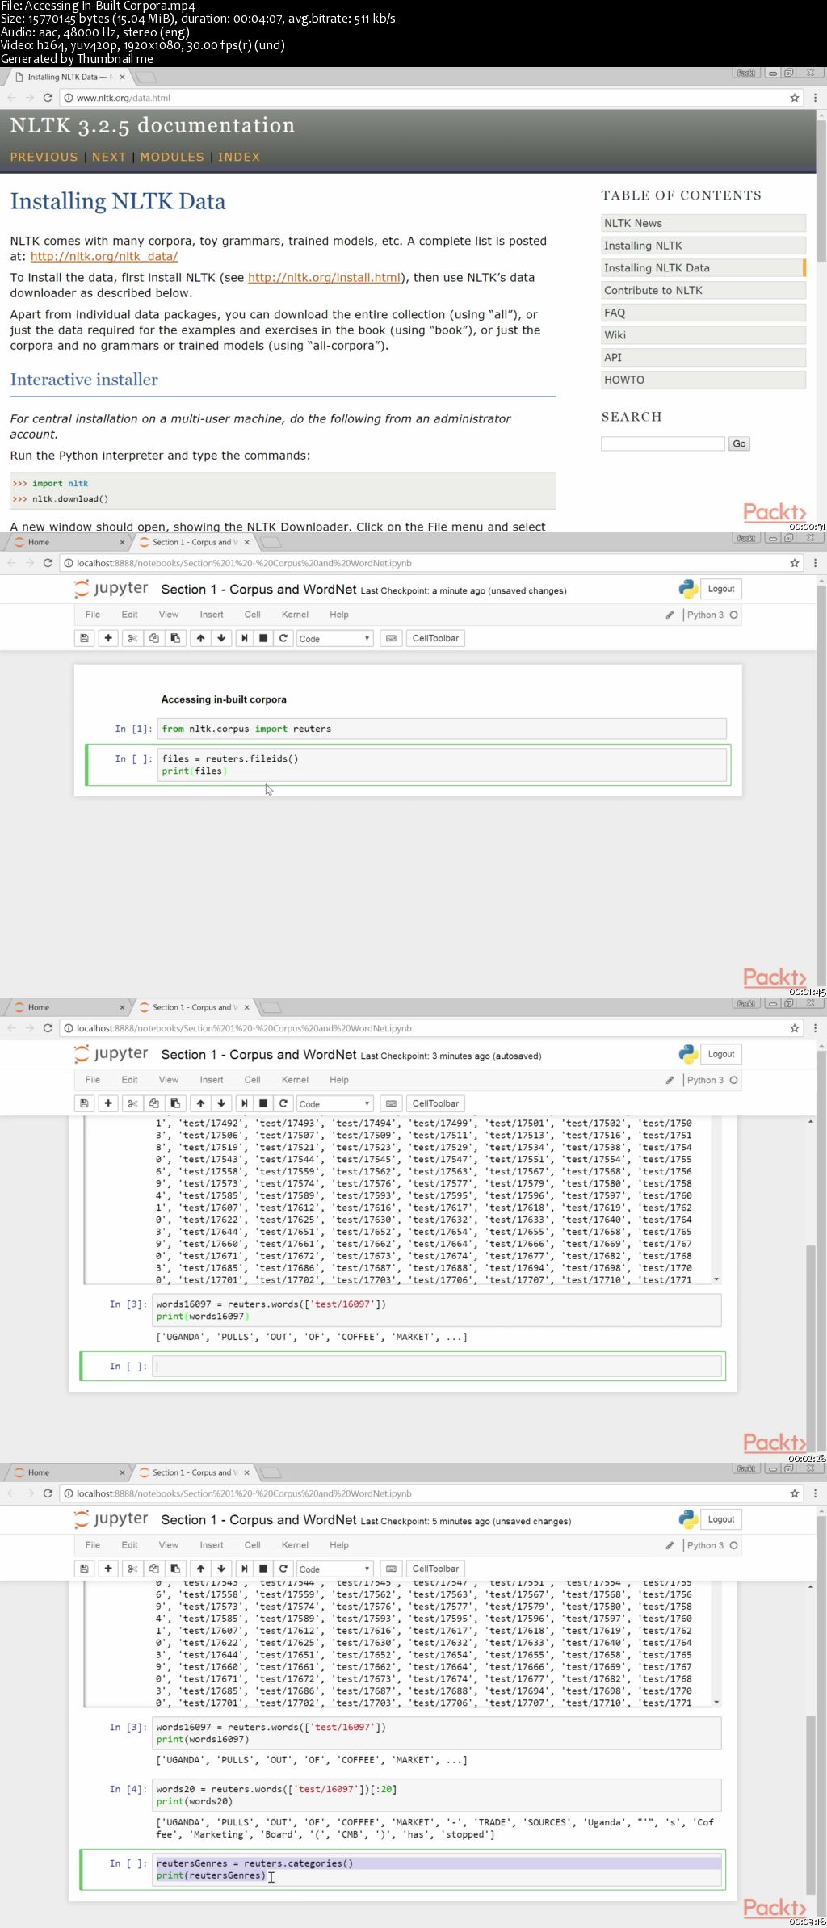Image resolution: width=827 pixels, height=1928 pixels.
Task: Click Jupyter logo in 'a minute ago' notebook
Action: (x=111, y=589)
